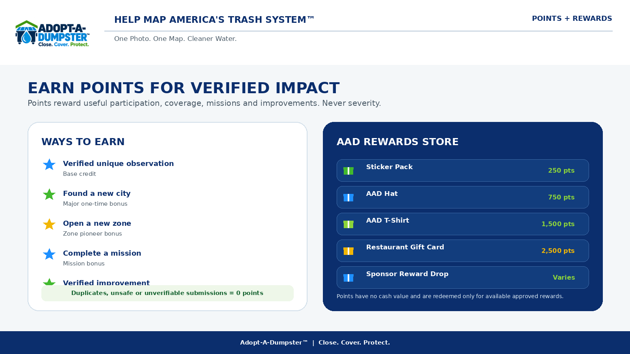Click the Major one-time bonus subtitle
The width and height of the screenshot is (630, 354).
point(95,204)
